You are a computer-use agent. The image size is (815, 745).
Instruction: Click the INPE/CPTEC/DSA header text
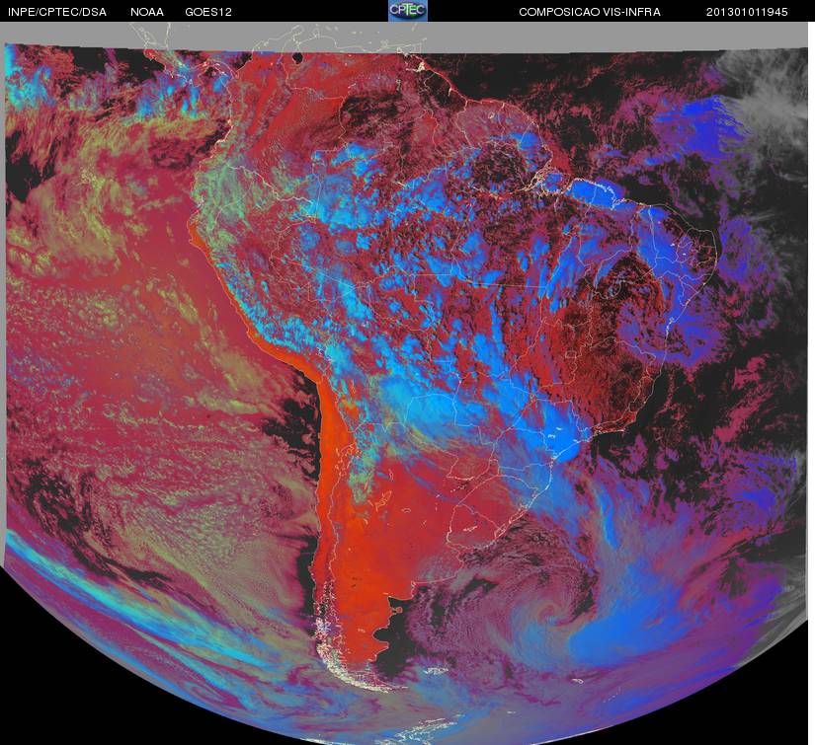57,12
